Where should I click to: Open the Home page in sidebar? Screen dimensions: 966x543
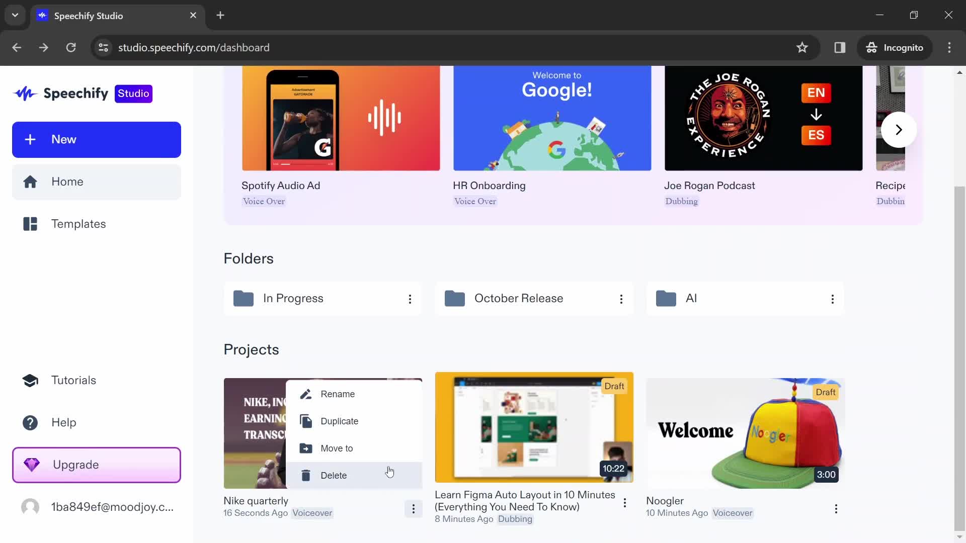pos(97,182)
